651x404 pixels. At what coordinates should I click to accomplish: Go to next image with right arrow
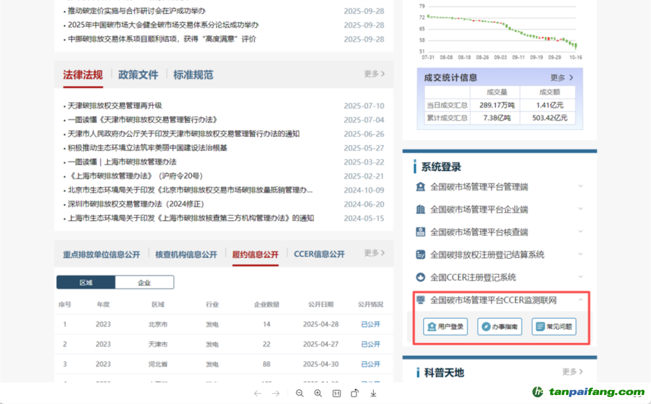276,393
